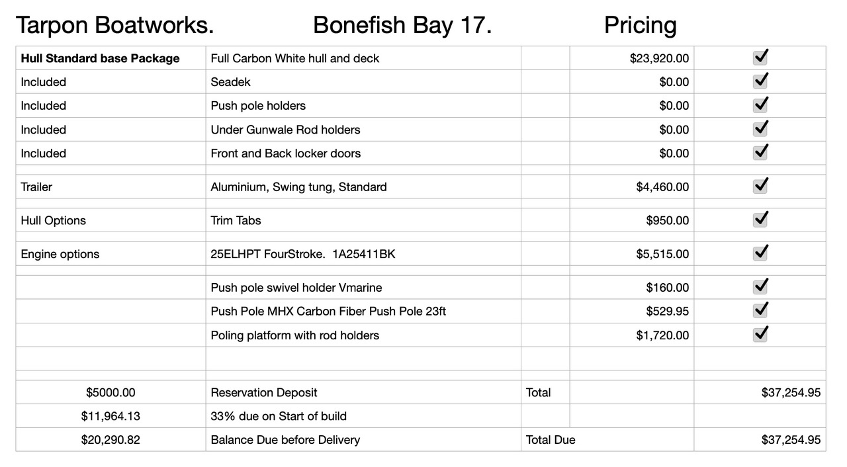The width and height of the screenshot is (847, 467).
Task: Toggle Push pole swivel holder checkbox
Action: click(760, 287)
